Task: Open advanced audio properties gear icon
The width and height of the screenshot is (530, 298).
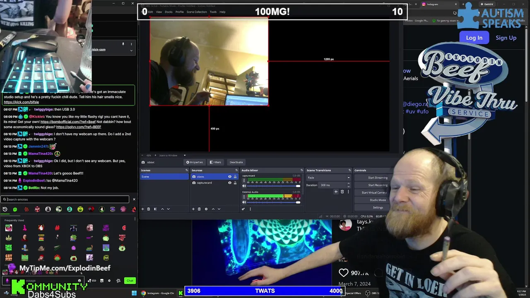Action: 243,209
